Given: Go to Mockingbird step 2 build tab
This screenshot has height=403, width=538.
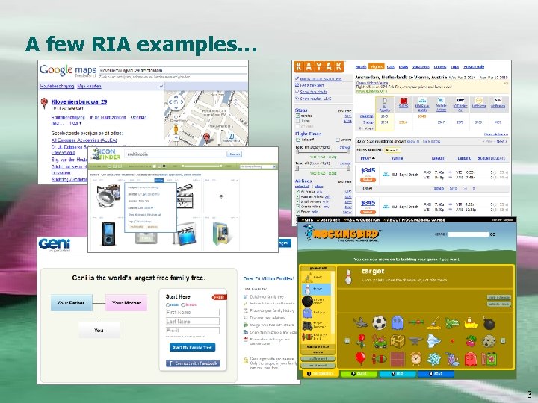Looking at the screenshot, I should click(359, 374).
